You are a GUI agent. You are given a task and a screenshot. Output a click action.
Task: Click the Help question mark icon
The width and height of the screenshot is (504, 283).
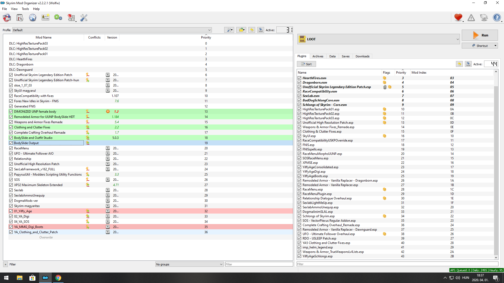pos(497,18)
